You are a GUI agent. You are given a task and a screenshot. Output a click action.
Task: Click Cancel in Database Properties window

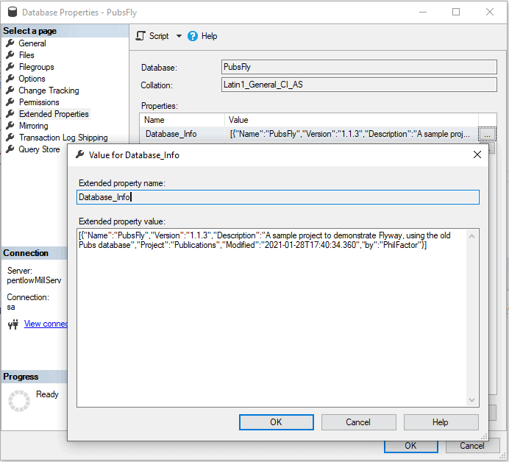(472, 446)
